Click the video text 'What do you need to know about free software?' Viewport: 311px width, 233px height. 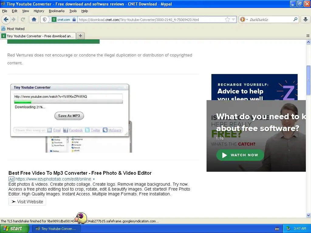click(x=261, y=122)
